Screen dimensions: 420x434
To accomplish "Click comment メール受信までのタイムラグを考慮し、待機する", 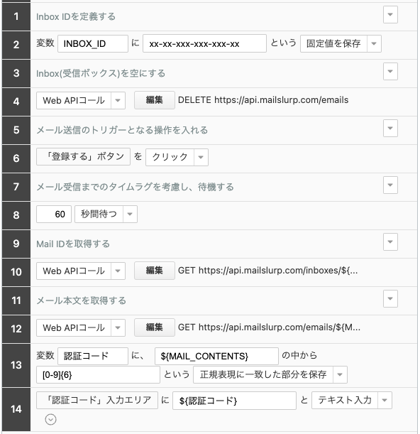I will [x=135, y=187].
